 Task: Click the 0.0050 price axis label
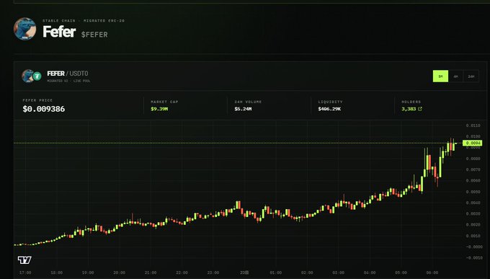(x=473, y=192)
